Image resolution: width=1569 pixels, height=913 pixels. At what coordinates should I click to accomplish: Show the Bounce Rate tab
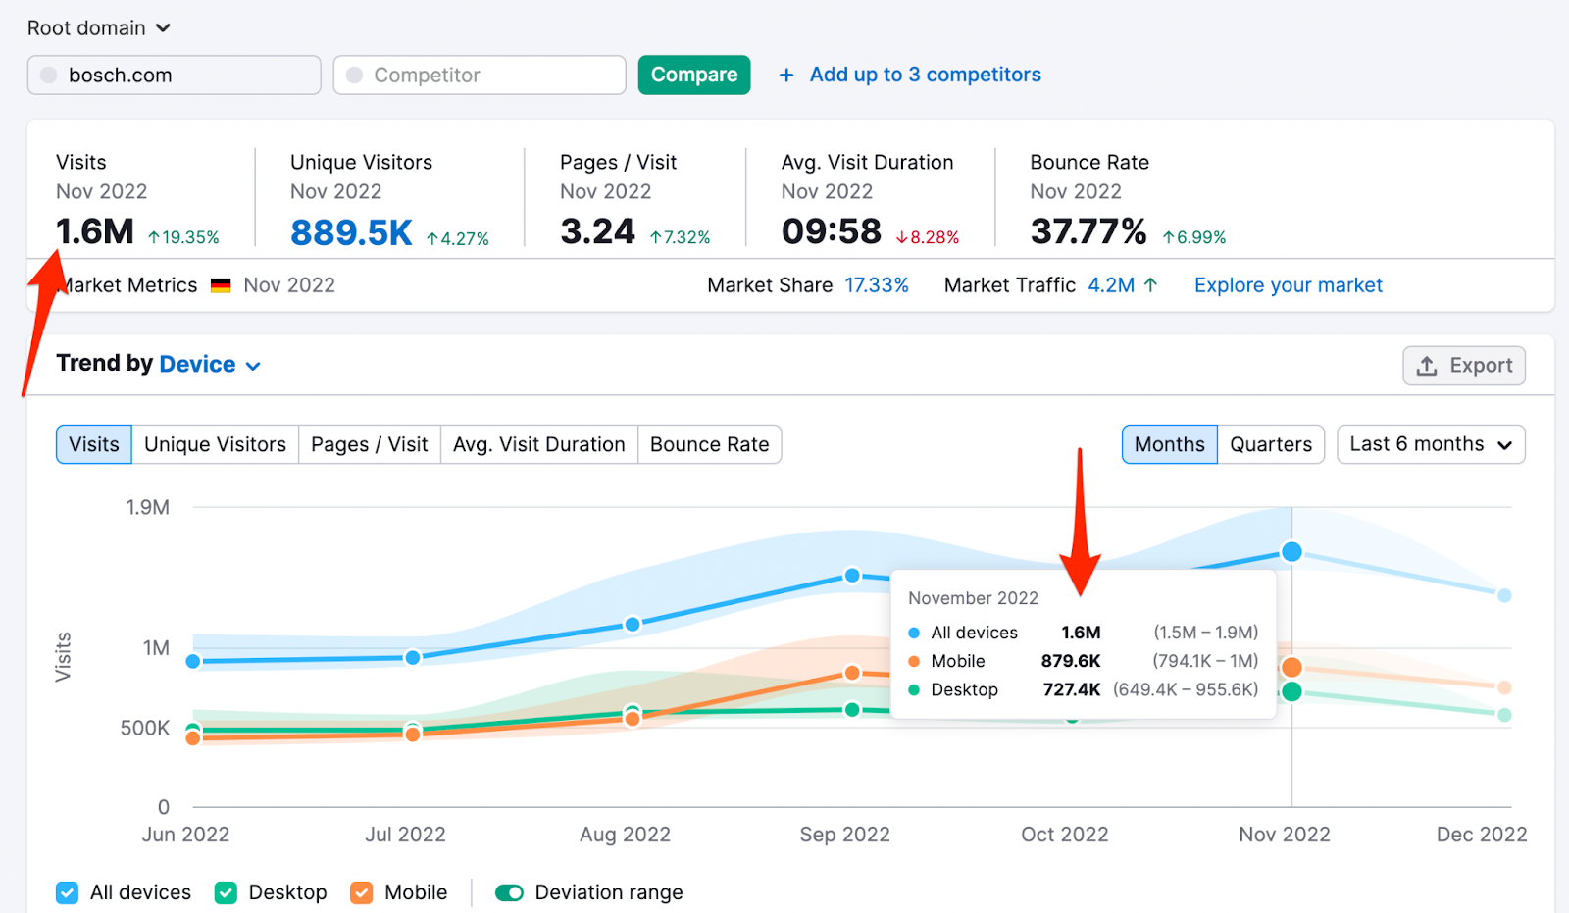tap(710, 444)
